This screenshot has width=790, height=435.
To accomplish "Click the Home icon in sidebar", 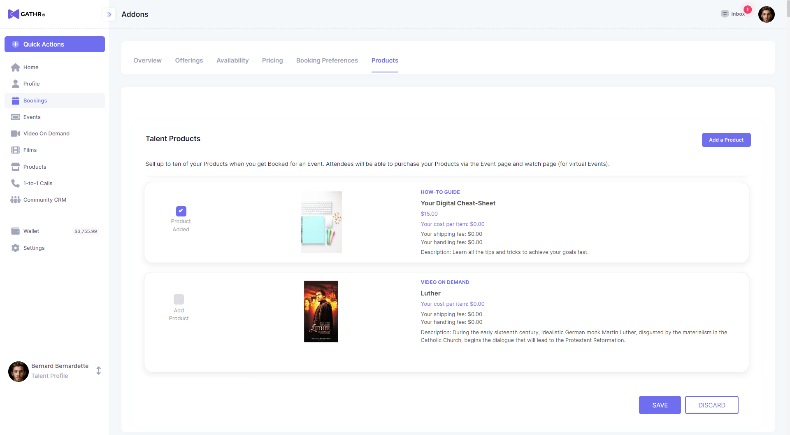I will 15,67.
